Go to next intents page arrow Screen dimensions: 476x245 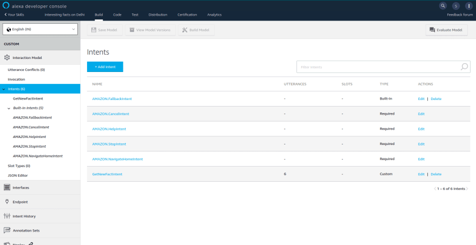(467, 189)
